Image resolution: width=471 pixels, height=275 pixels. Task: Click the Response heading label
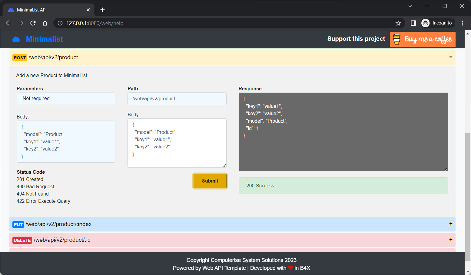[250, 89]
